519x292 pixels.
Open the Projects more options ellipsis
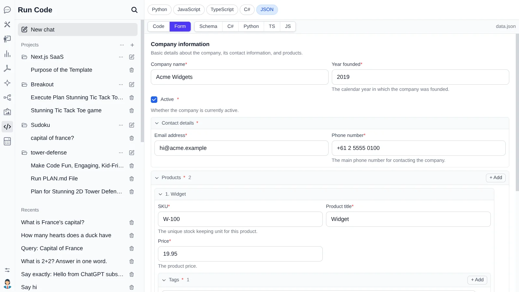(122, 45)
